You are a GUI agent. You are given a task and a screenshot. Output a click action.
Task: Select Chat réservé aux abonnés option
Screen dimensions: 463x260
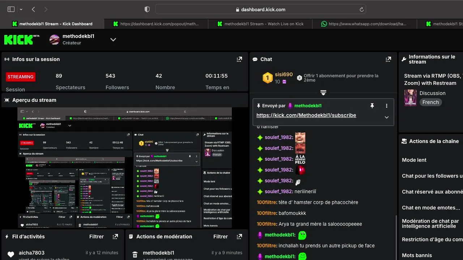pos(432,192)
